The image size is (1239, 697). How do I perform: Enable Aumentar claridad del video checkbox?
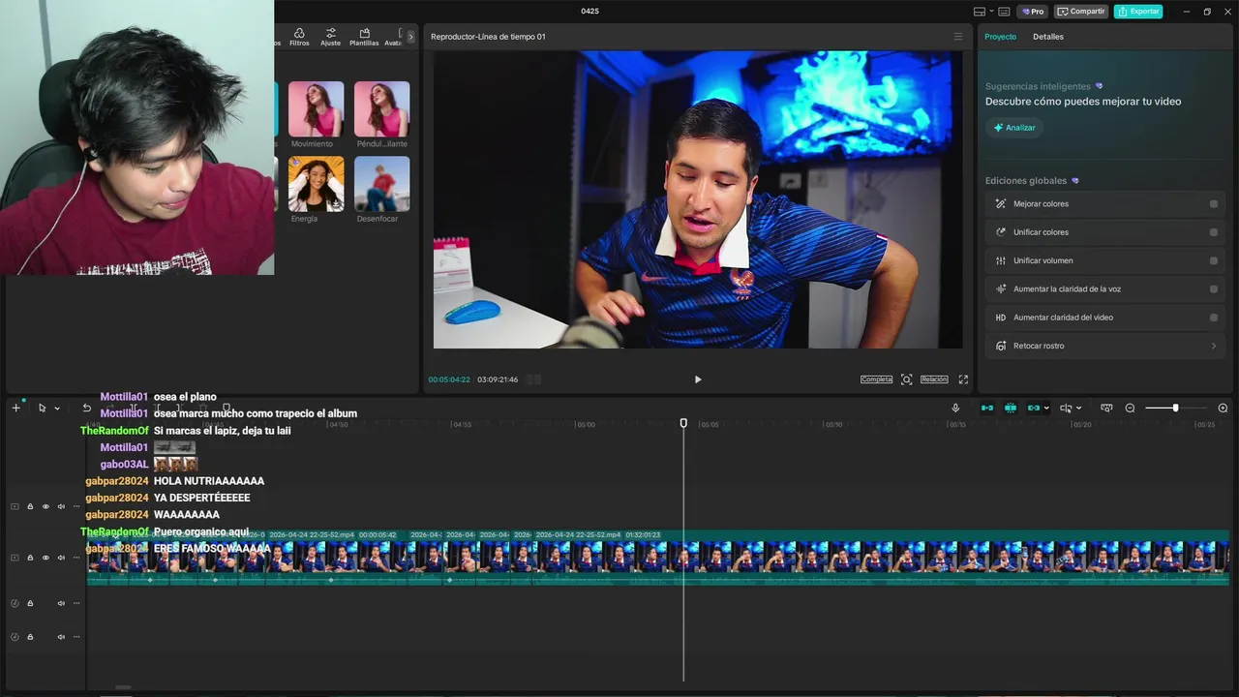(x=1214, y=318)
